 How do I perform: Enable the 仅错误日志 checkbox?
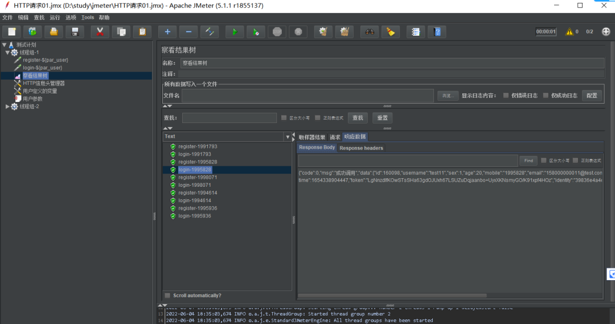click(506, 95)
